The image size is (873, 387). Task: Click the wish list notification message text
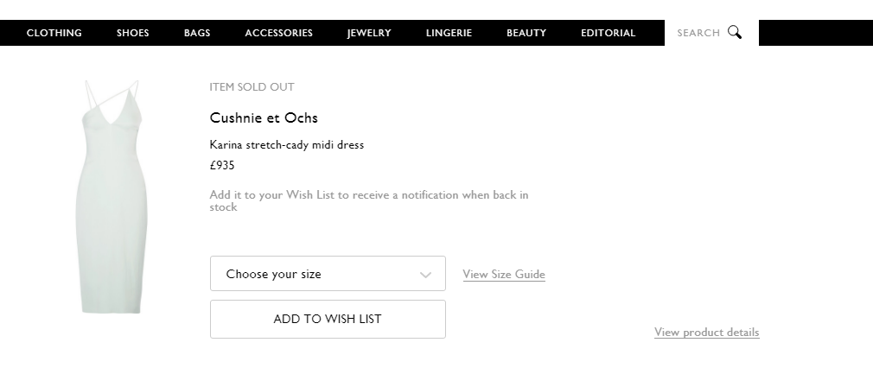point(369,200)
